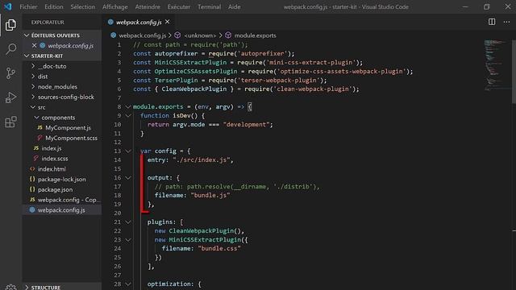This screenshot has height=290, width=516.
Task: Click the editor vertical scrollbar
Action: tap(514, 72)
